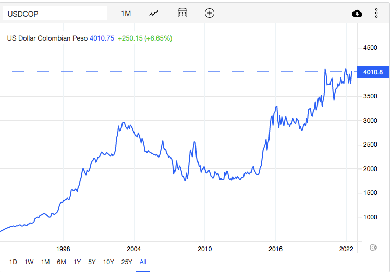Click the 1000 y-axis label
The image size is (391, 273).
pos(370,217)
